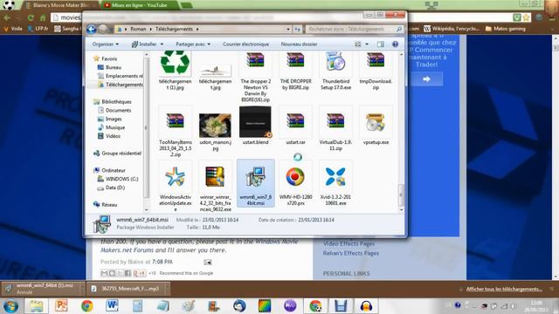
Task: Select the vpsetup.exe file
Action: (376, 126)
